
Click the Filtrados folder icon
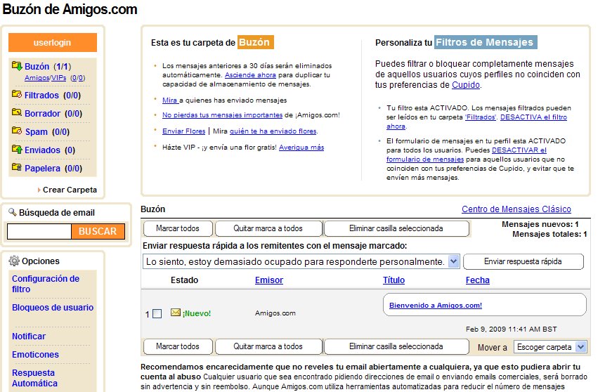point(17,93)
